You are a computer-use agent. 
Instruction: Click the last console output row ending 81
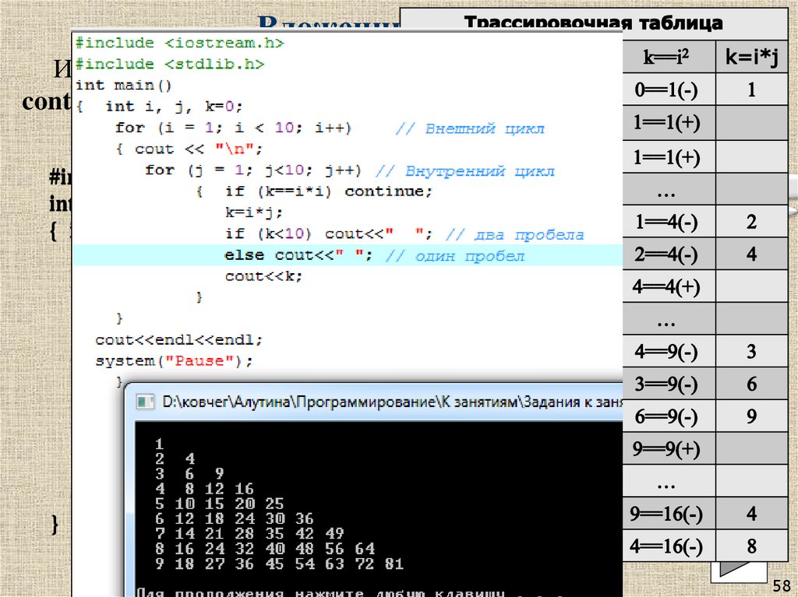279,564
